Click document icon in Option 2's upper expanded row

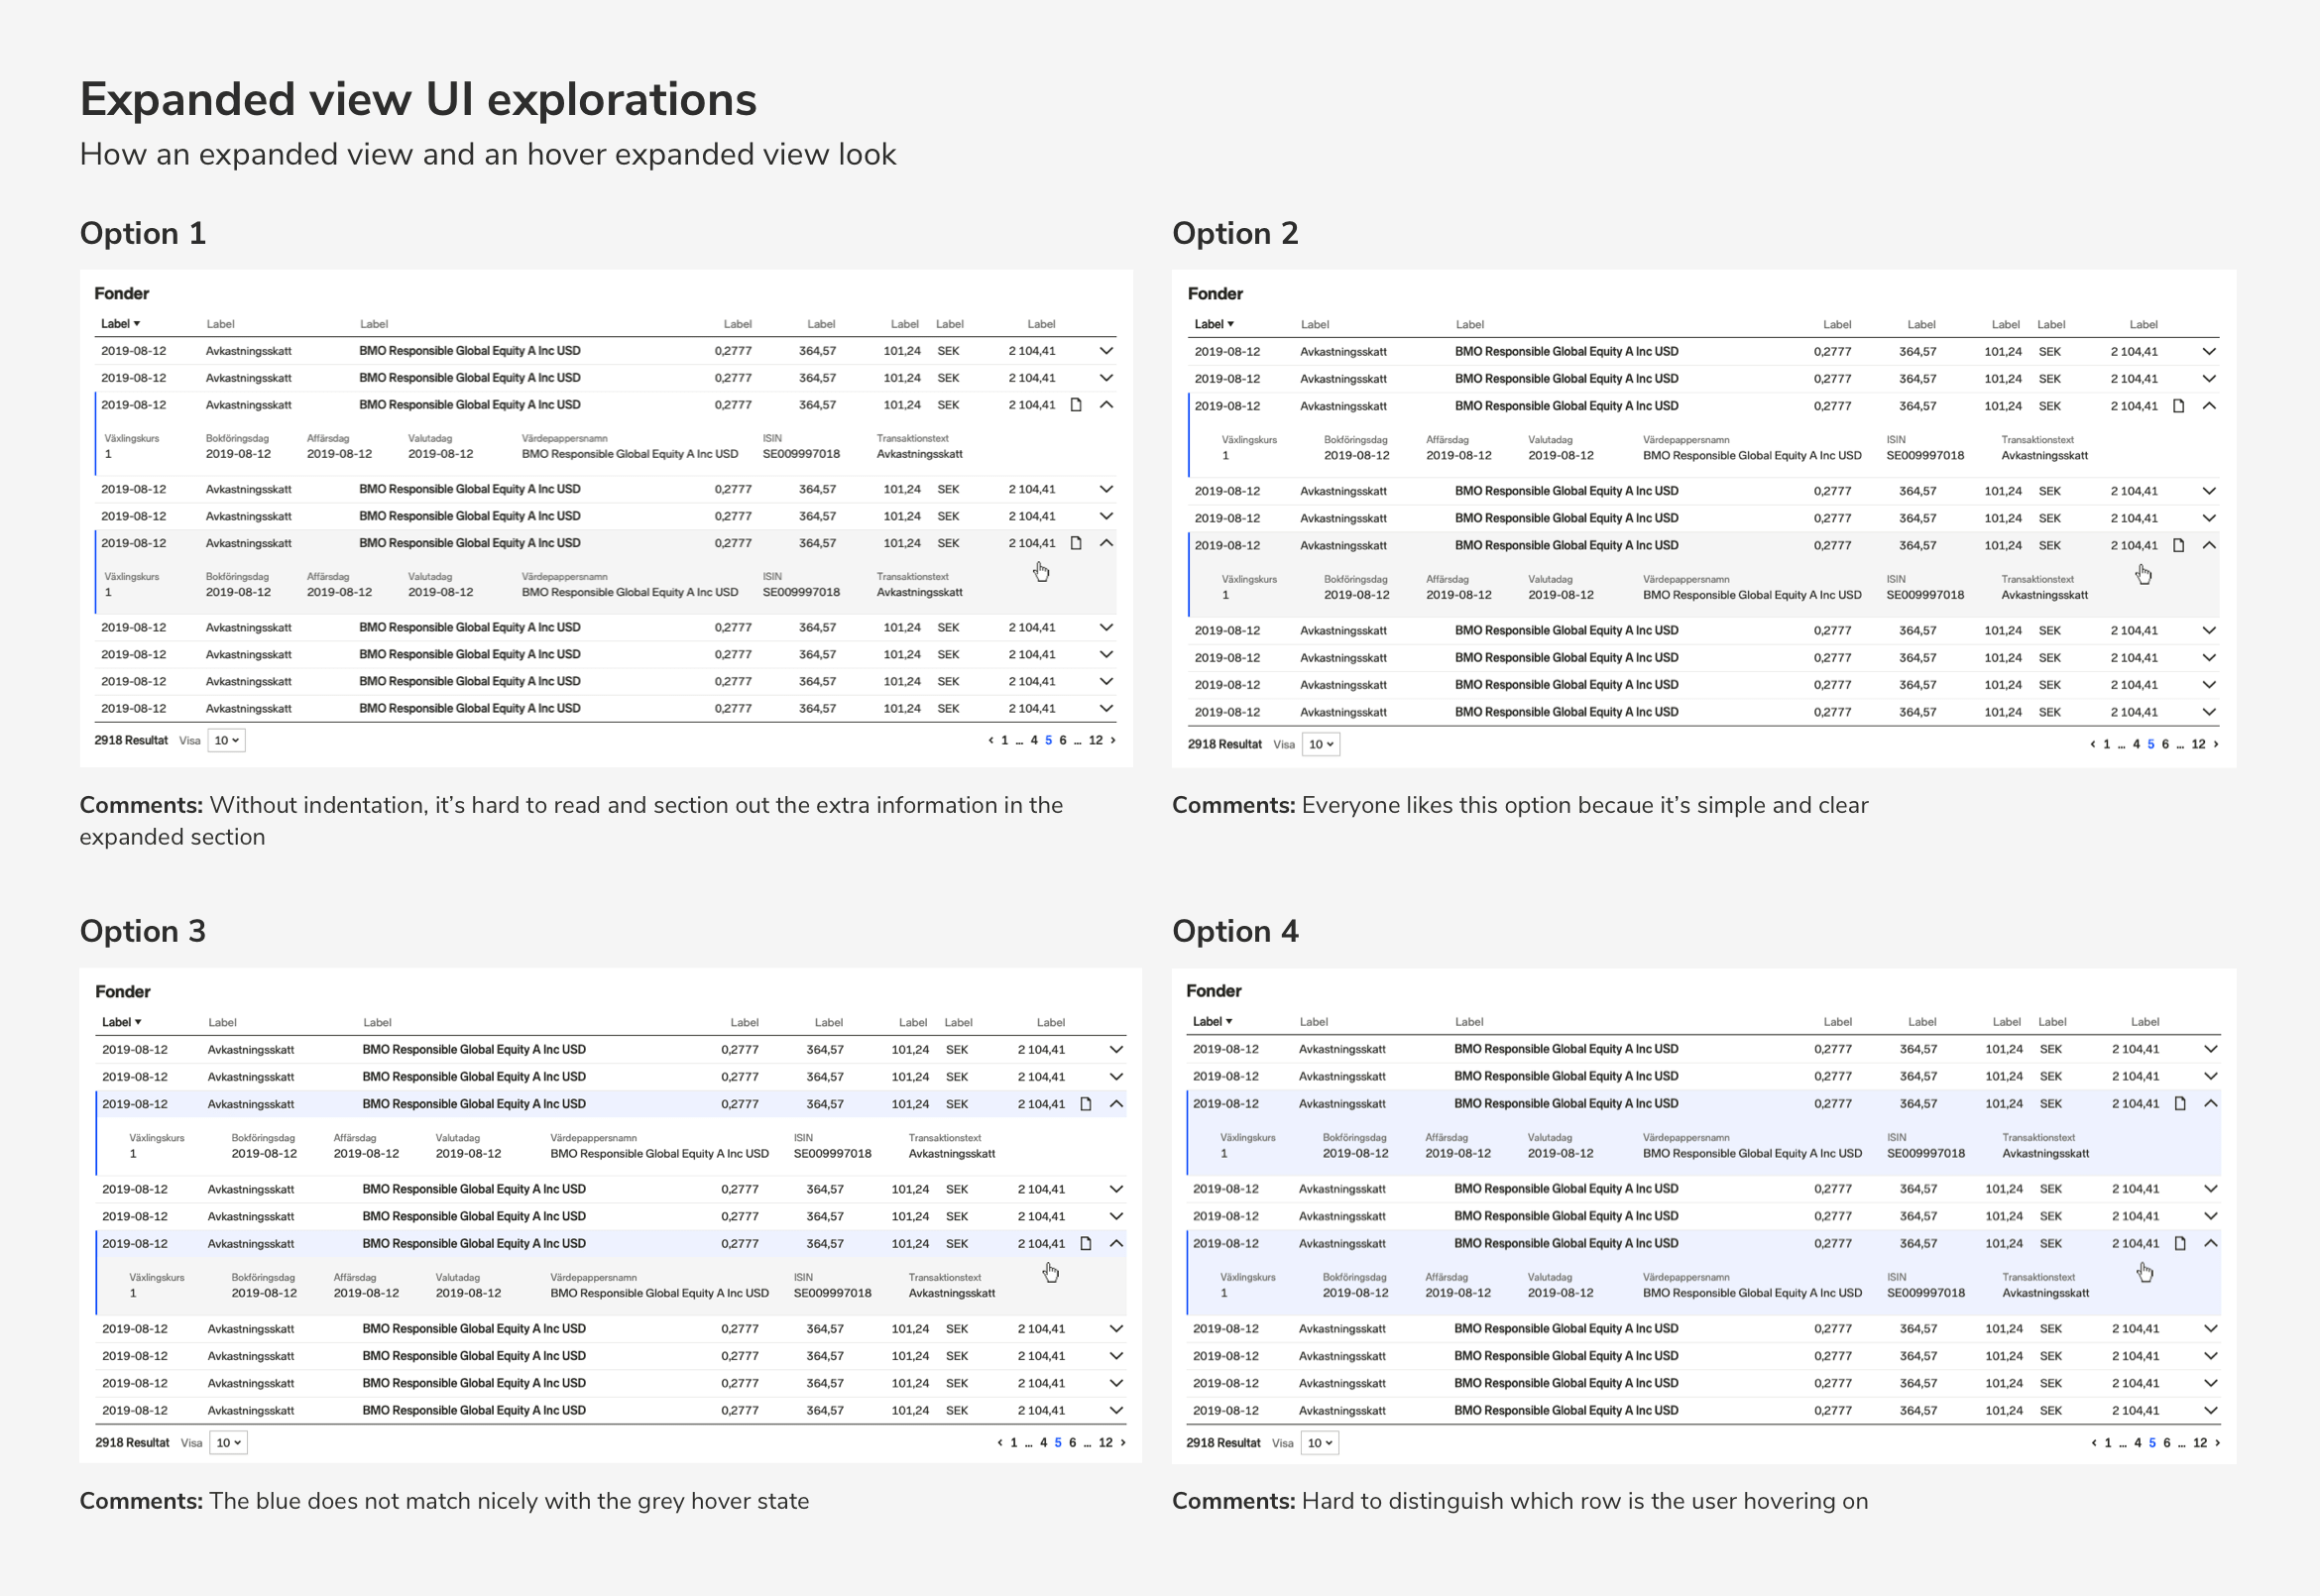point(2179,406)
